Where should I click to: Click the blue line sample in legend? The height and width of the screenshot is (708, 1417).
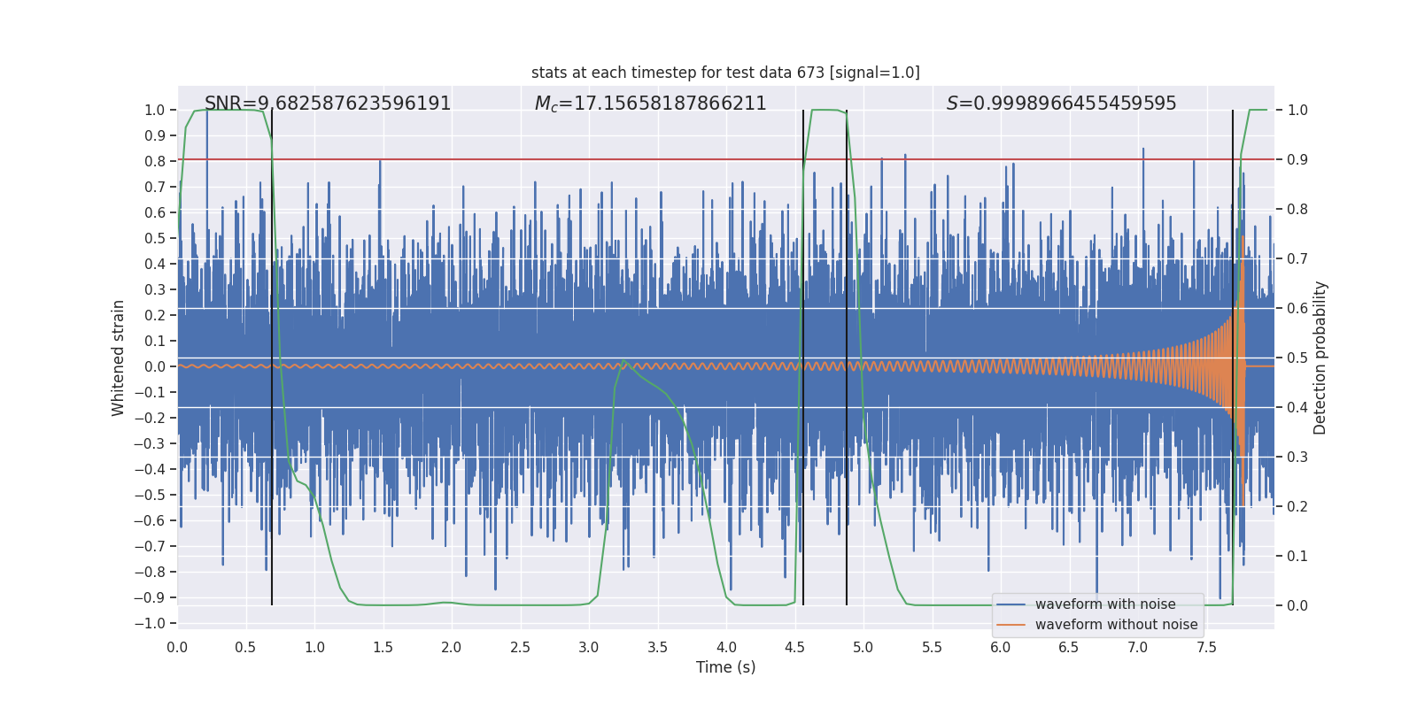[1011, 604]
